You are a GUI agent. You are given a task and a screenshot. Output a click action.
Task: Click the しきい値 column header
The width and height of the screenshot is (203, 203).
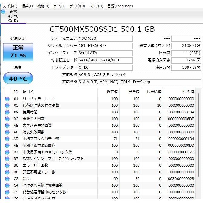click(152, 92)
